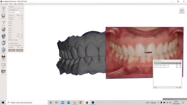Open the Edit tool

(4, 43)
